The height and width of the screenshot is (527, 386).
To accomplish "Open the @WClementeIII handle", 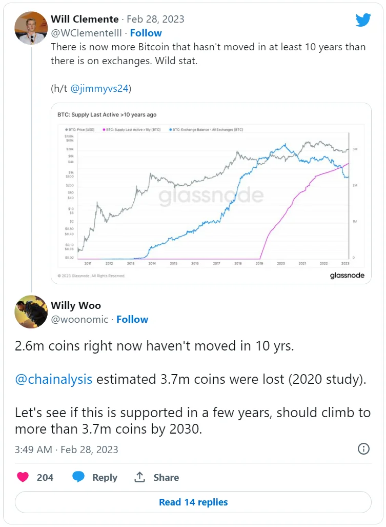I will click(x=87, y=33).
